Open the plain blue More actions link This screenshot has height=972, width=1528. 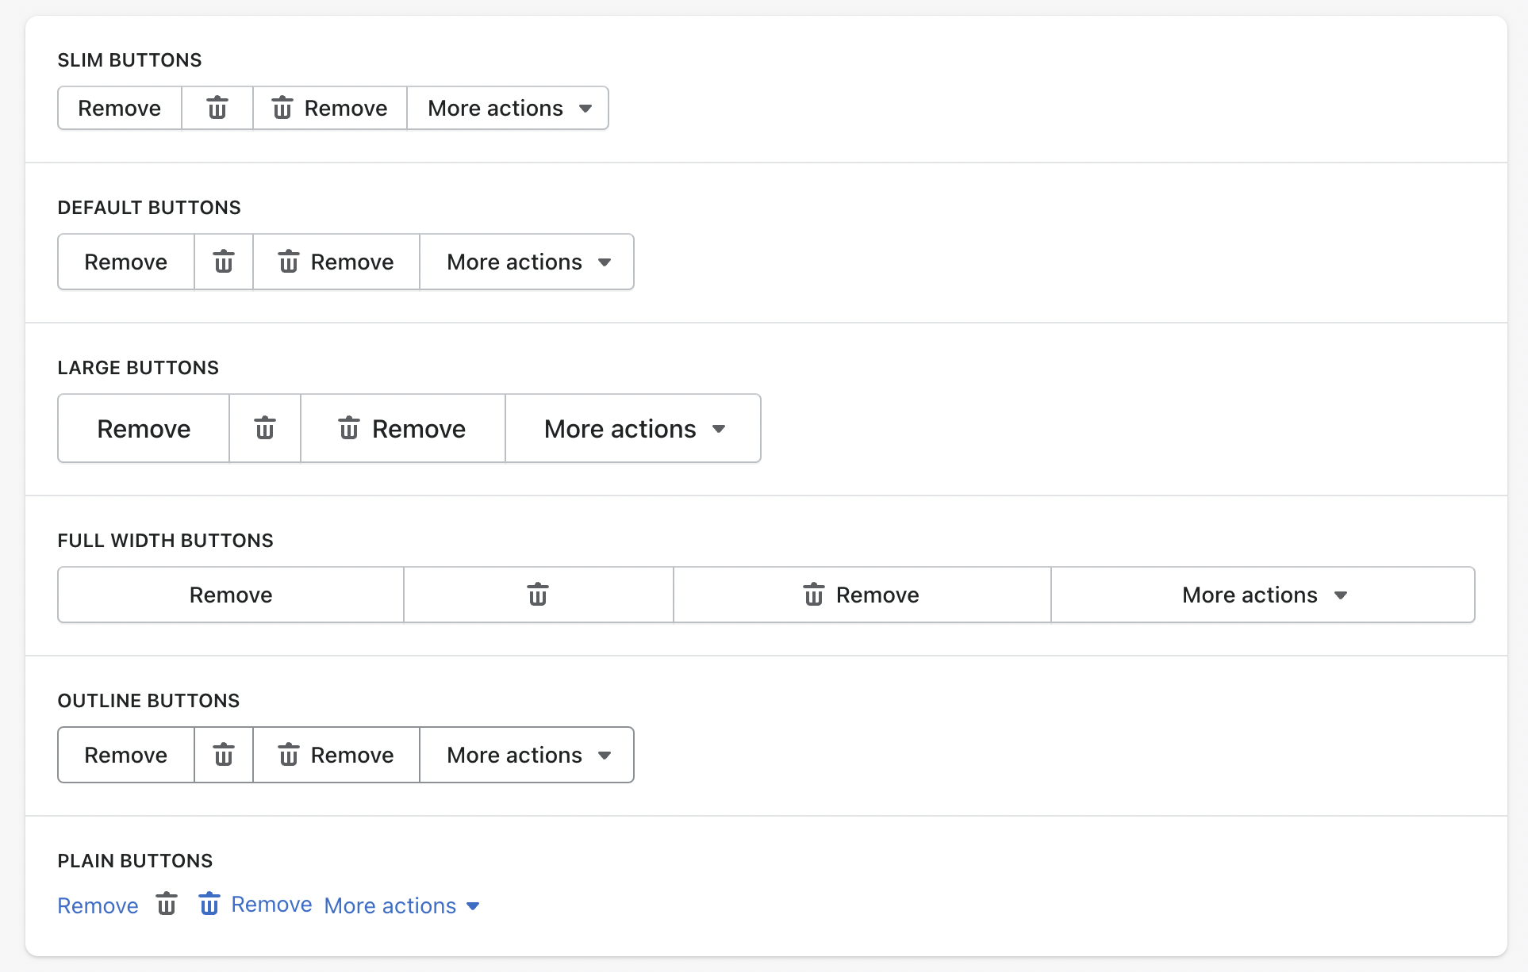[401, 905]
